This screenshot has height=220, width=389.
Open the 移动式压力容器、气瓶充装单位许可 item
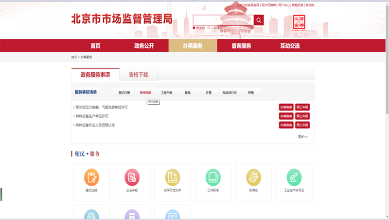click(x=102, y=107)
